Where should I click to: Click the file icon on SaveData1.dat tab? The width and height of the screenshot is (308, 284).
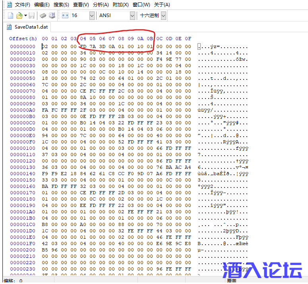(x=9, y=27)
